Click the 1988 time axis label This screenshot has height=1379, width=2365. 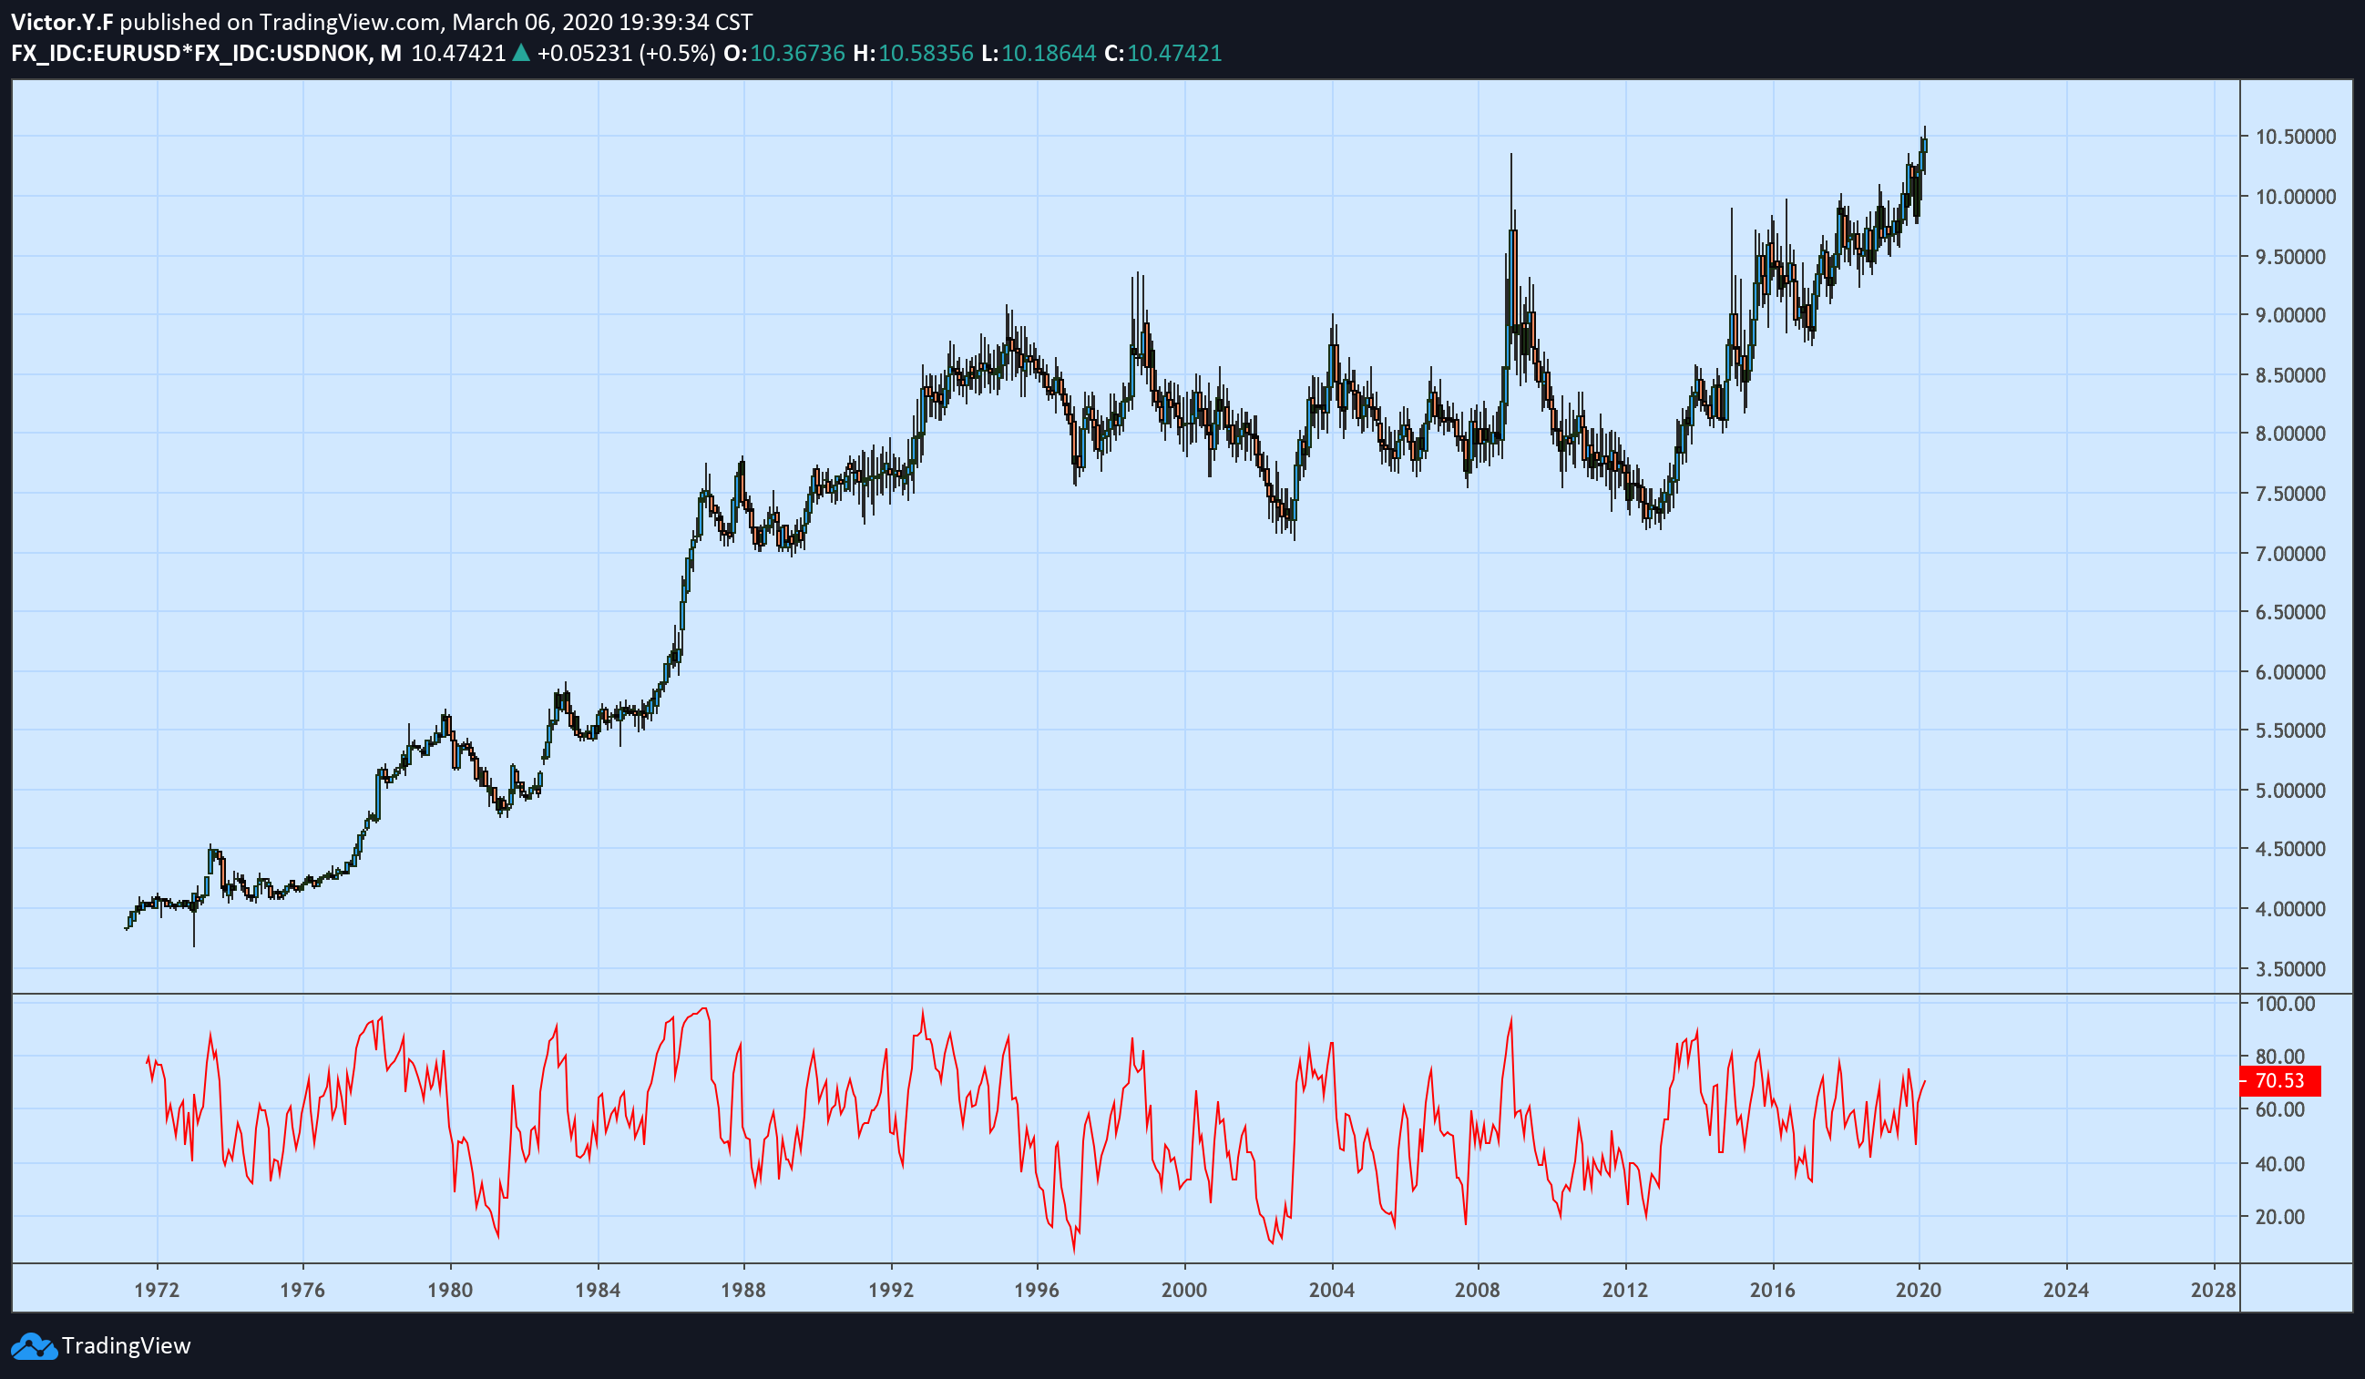pos(743,1290)
